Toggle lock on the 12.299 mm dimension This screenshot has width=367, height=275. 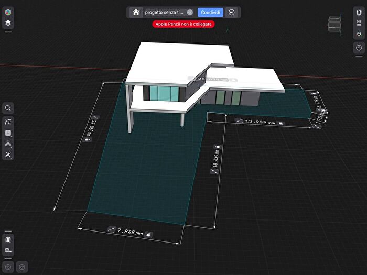tap(281, 122)
